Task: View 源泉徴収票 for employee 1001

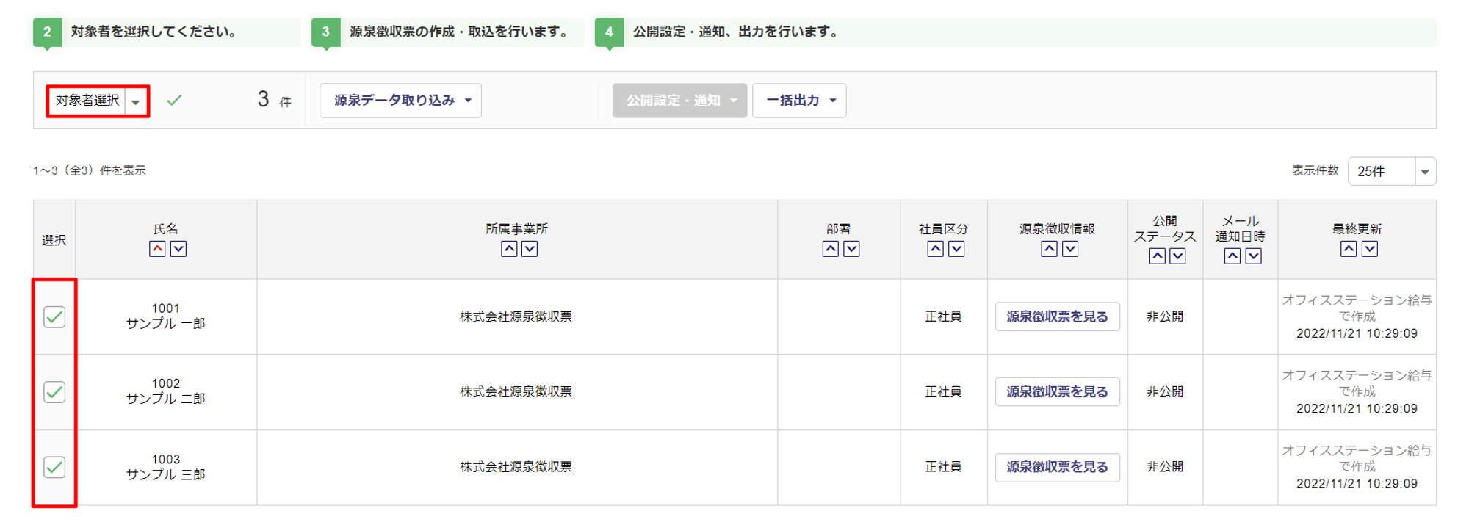Action: click(x=1057, y=316)
